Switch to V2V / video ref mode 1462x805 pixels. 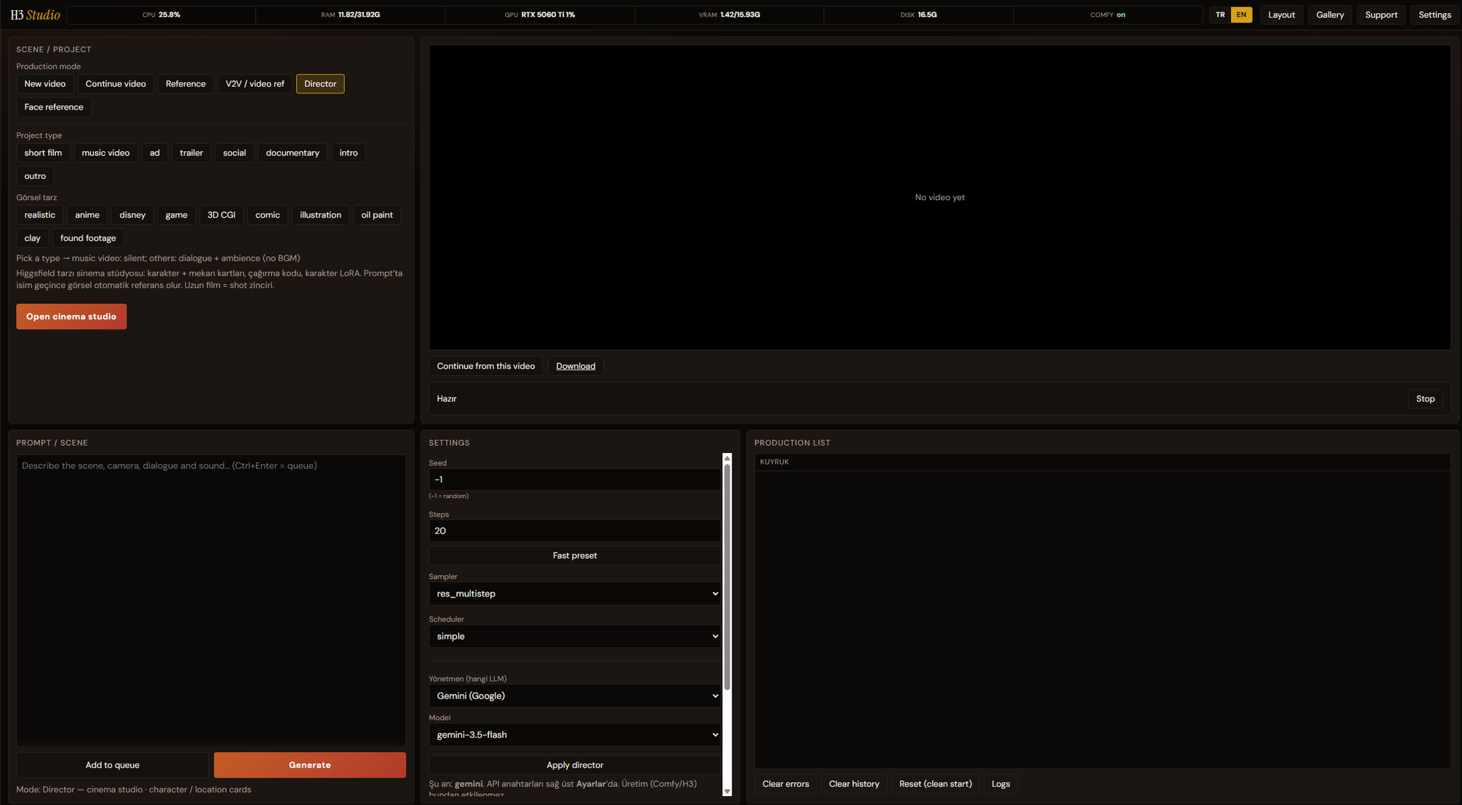(255, 84)
